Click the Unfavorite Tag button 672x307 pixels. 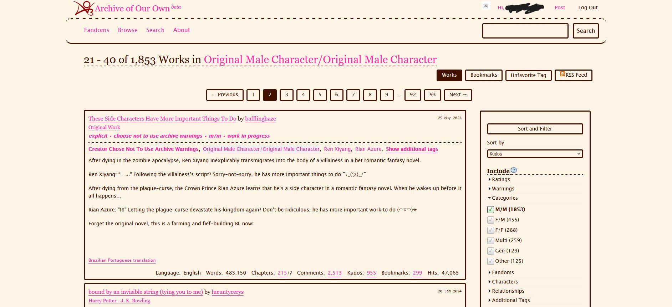coord(528,75)
